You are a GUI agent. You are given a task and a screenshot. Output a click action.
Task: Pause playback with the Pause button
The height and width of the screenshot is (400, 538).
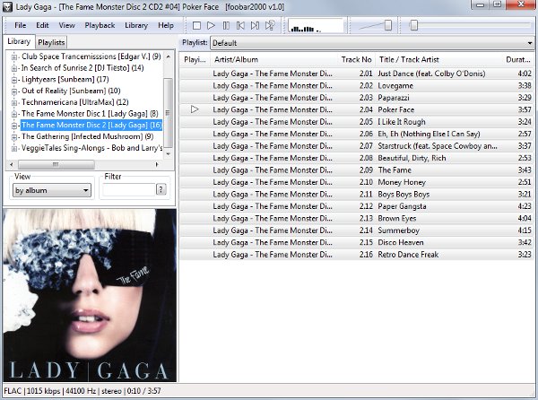(226, 25)
